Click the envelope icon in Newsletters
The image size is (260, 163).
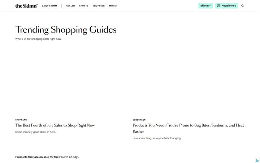click(219, 6)
